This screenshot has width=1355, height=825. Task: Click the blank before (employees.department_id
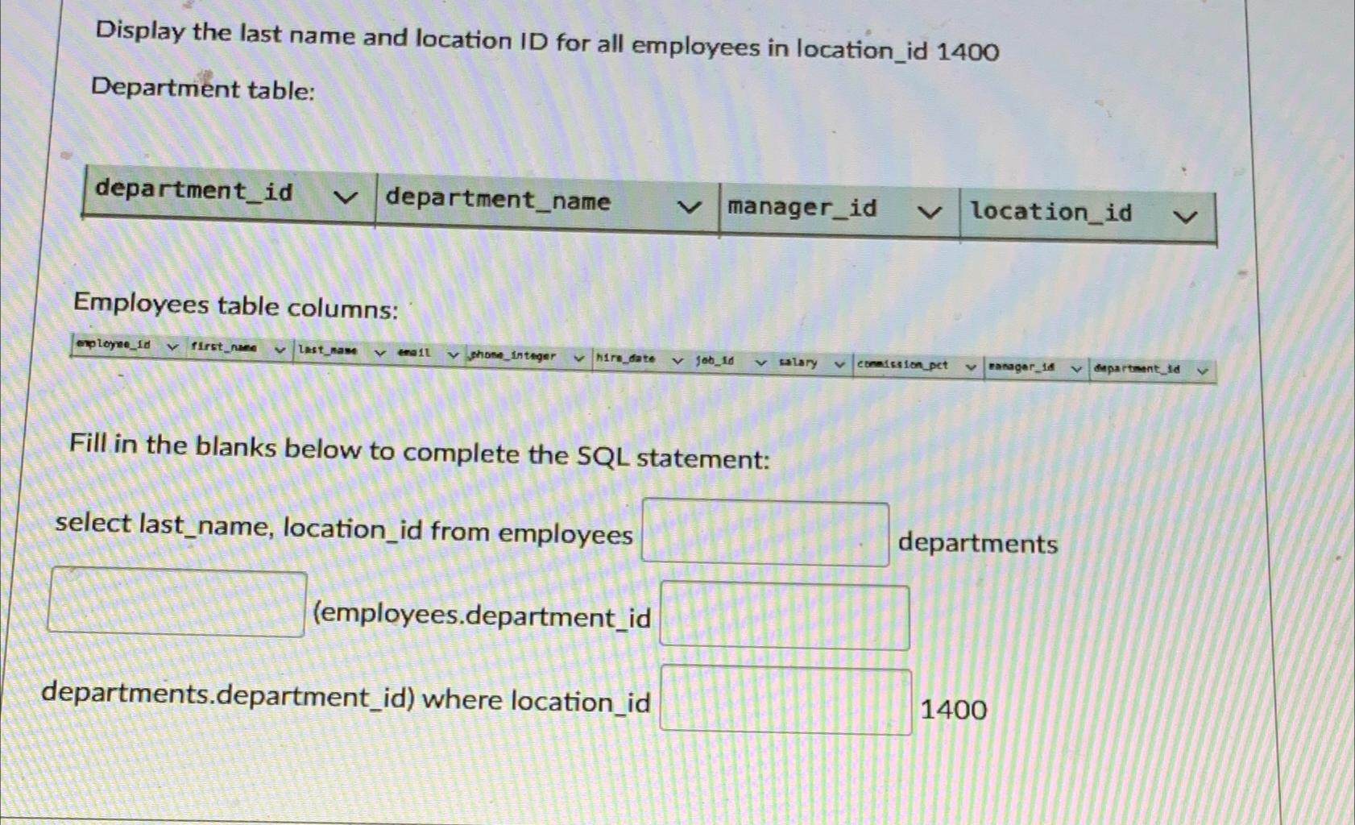[x=177, y=602]
